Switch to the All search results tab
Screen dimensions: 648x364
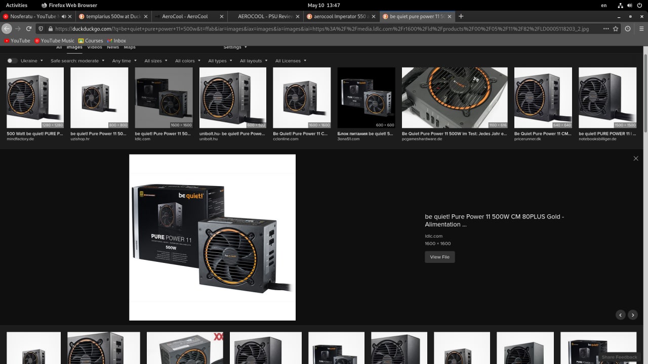[x=59, y=47]
